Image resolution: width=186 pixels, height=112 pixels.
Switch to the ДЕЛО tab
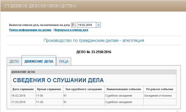pos(14,62)
